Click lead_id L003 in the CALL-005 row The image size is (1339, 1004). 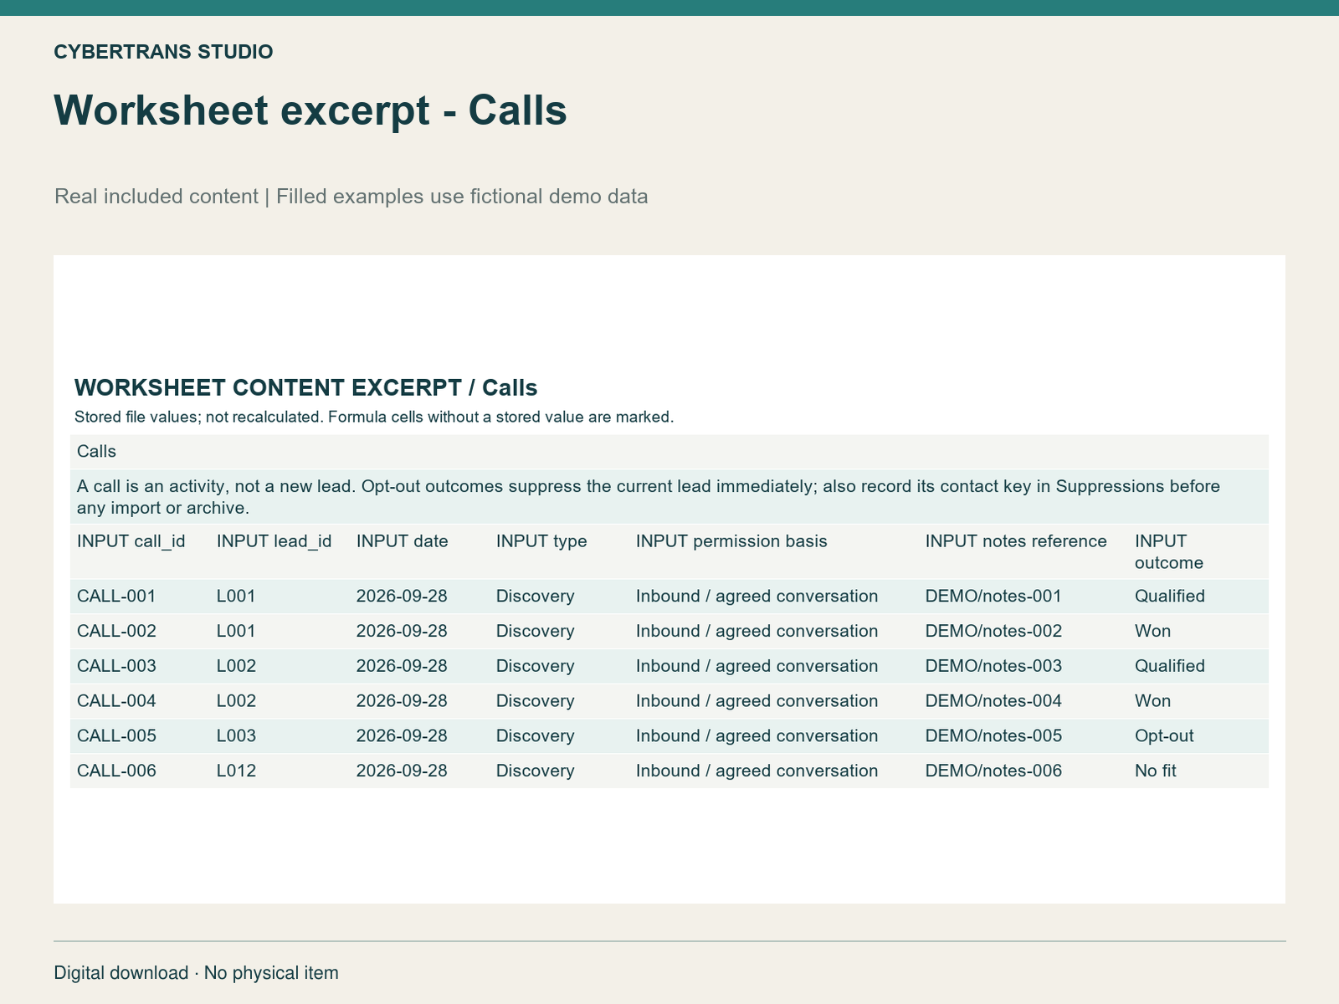236,736
